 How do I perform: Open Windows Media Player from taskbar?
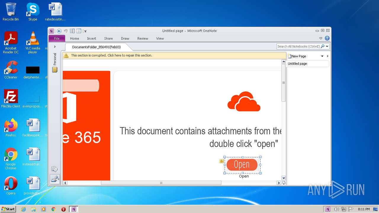[44, 209]
